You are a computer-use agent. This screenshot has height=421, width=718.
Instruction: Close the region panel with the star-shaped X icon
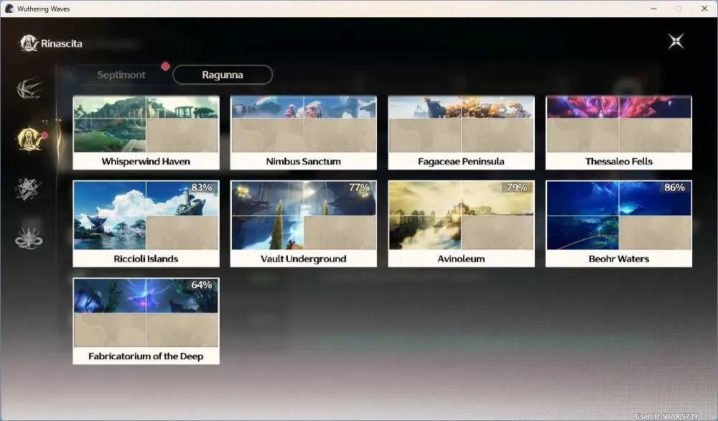[676, 42]
